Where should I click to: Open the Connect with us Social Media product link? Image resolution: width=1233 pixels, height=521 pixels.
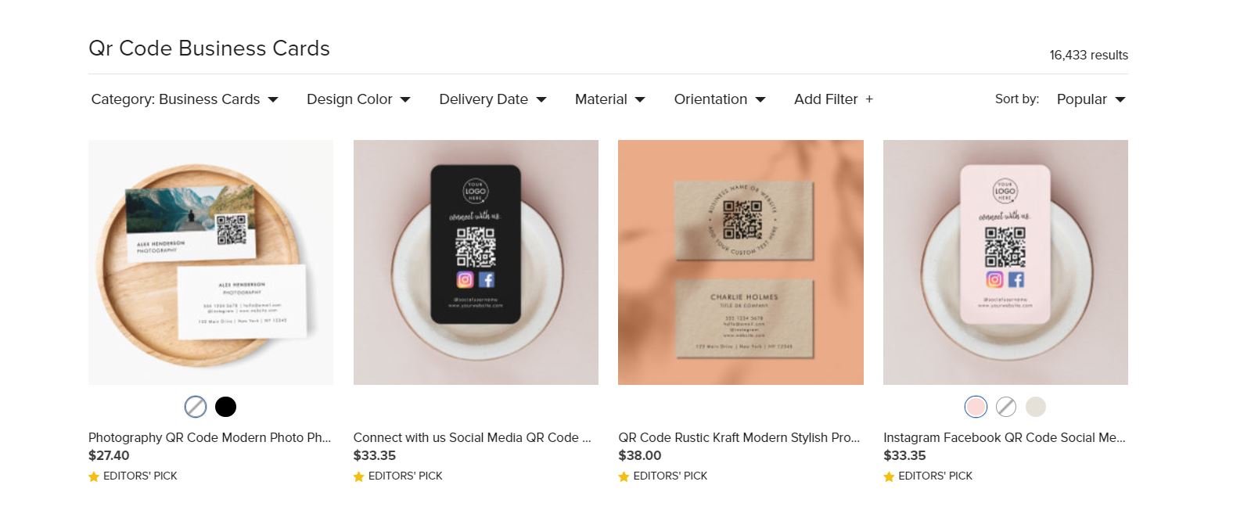pos(473,438)
